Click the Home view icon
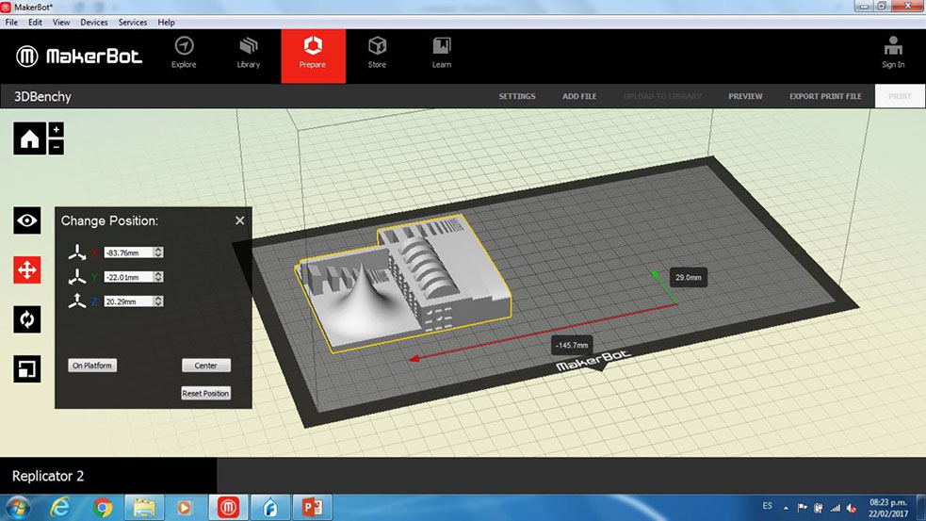926x521 pixels. click(29, 139)
